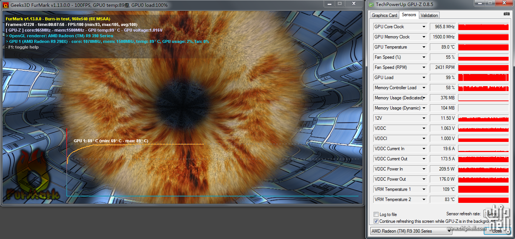Expand the VRM Temperature 1 dropdown
Screen dimensions: 515x239
click(424, 189)
